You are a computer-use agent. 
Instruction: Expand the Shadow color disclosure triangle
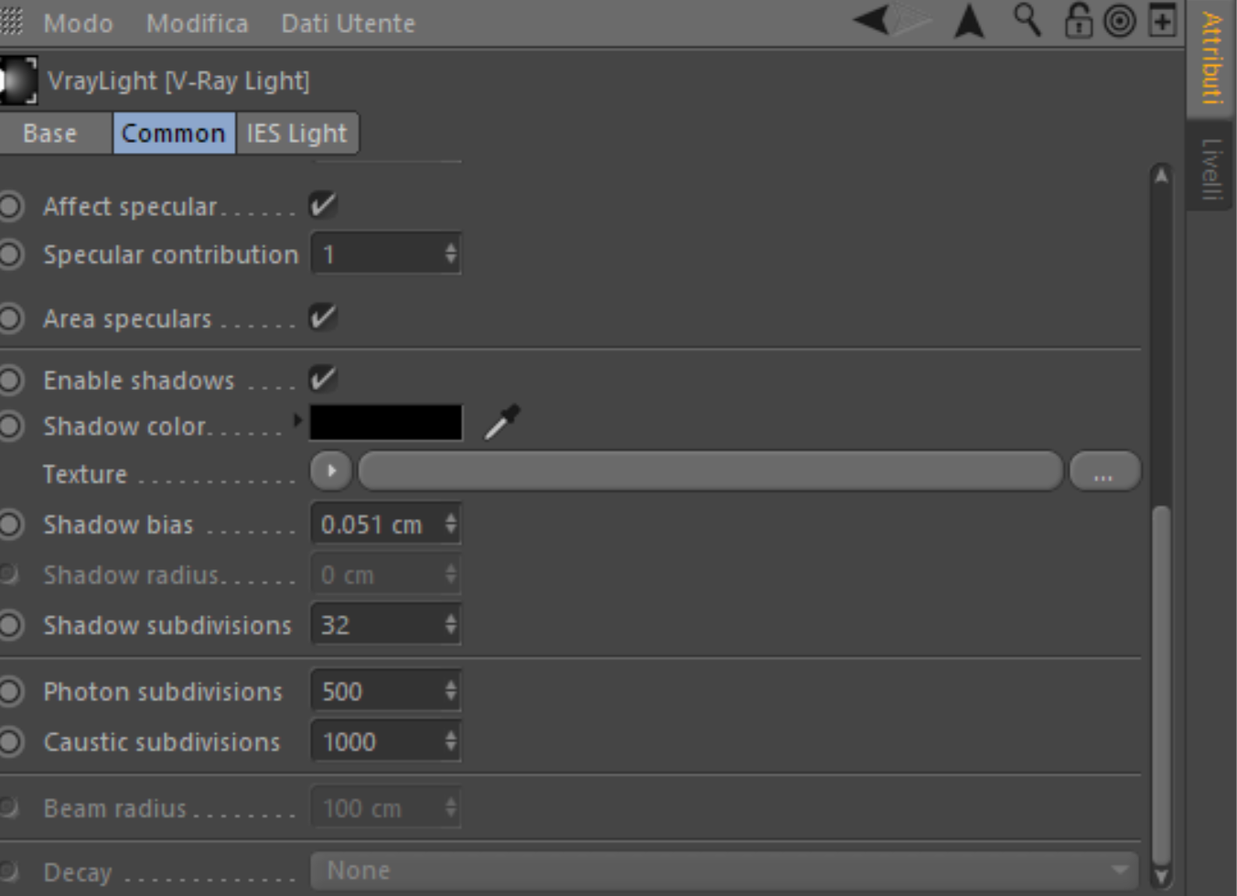(297, 420)
